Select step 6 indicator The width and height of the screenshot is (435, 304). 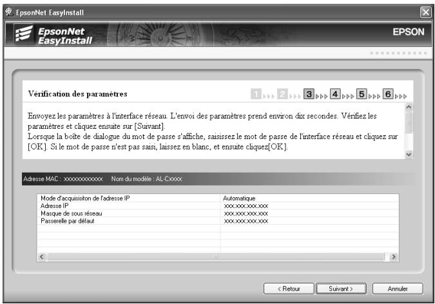388,94
